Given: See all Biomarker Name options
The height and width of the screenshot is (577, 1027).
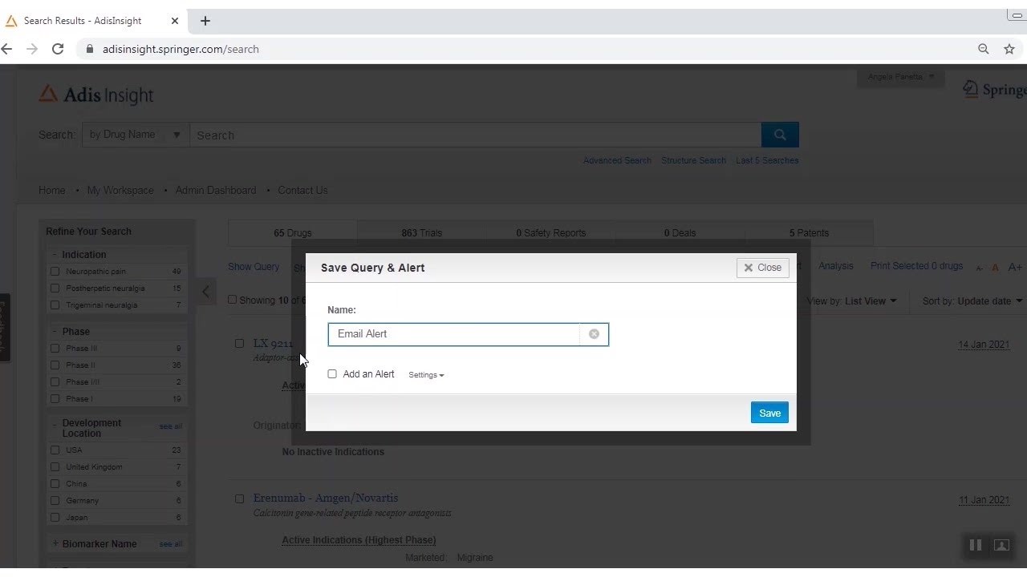Looking at the screenshot, I should [171, 544].
